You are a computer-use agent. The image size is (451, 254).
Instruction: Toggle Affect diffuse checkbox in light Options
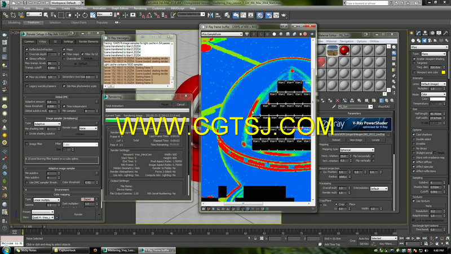click(x=414, y=162)
